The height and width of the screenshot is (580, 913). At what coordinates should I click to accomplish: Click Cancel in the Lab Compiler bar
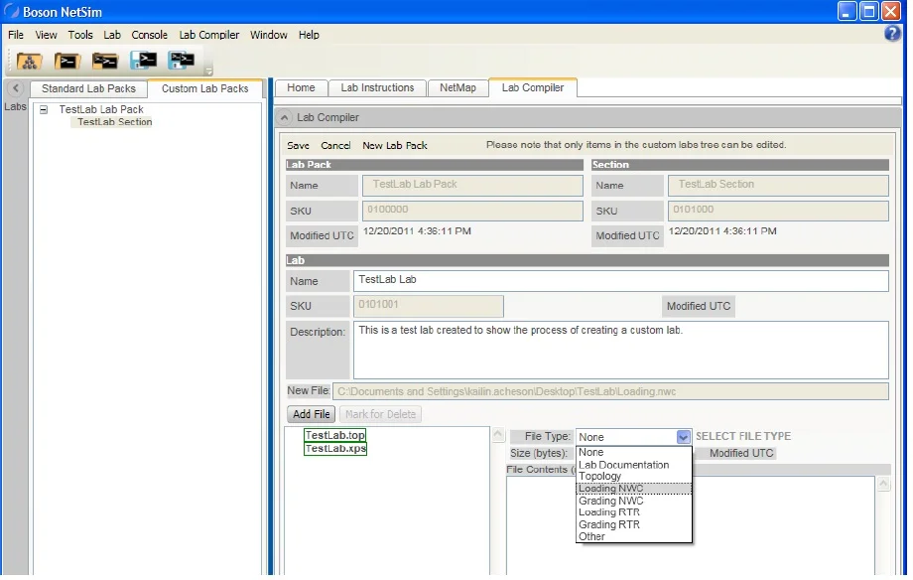[336, 145]
